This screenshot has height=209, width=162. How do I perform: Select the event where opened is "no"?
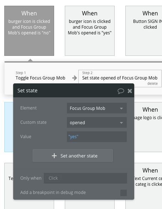[x=29, y=31]
